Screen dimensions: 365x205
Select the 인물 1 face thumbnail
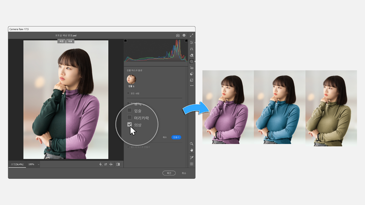click(131, 79)
